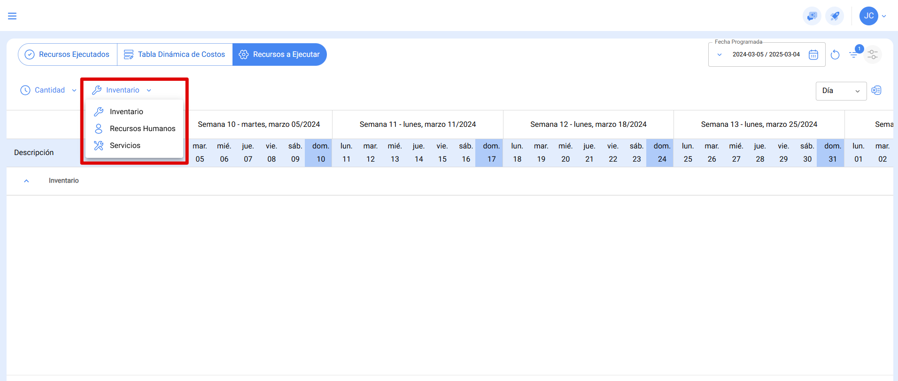Click Semana 11 - lunes, marzo 11/2024 header
The width and height of the screenshot is (898, 381).
pos(418,124)
